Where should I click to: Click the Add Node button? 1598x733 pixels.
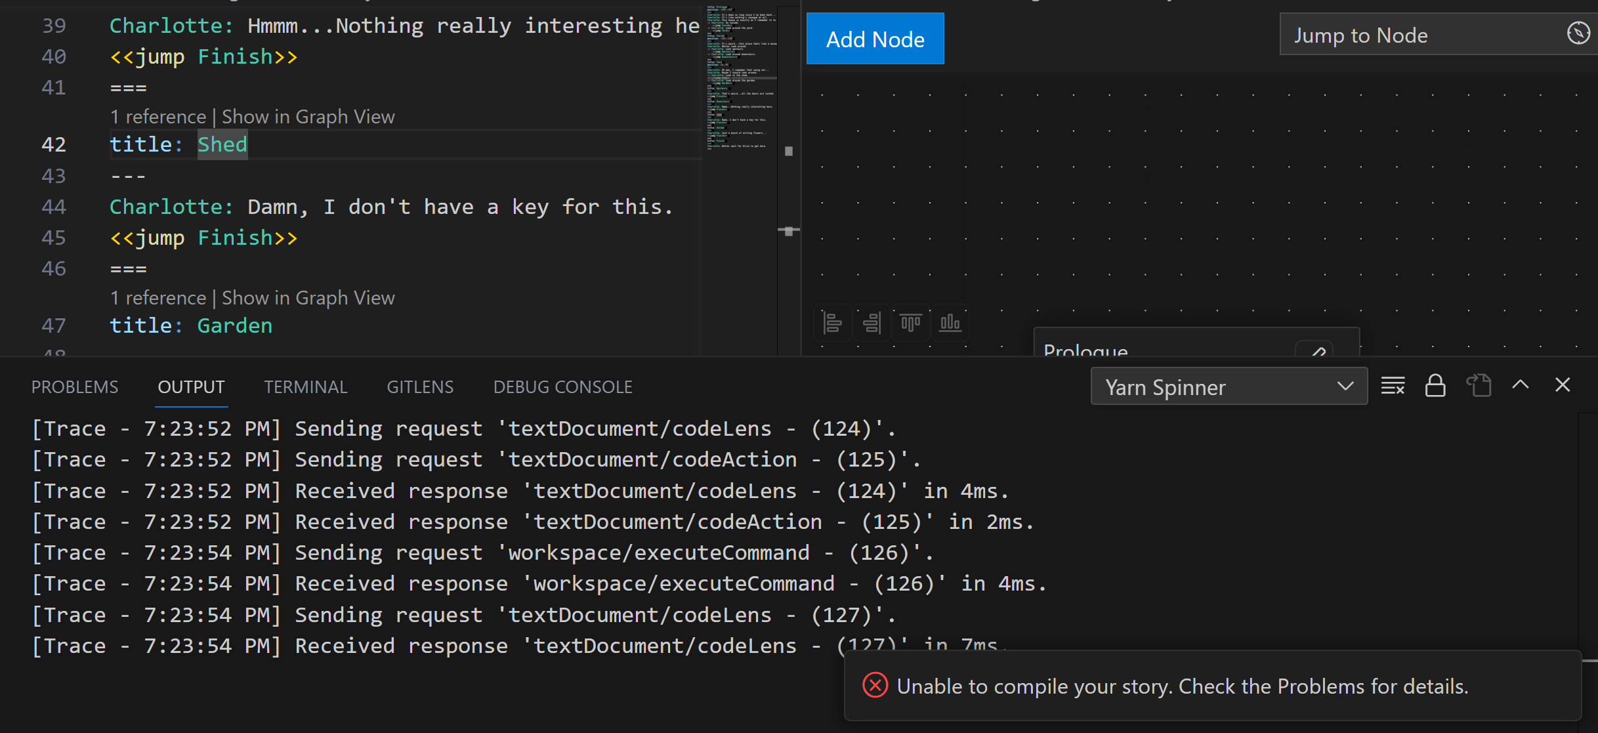875,39
